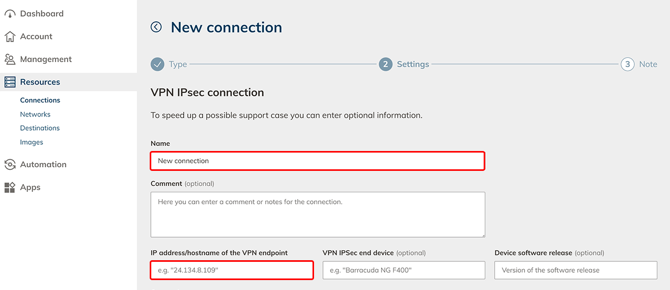The height and width of the screenshot is (290, 670).
Task: Click the Account house icon
Action: click(x=10, y=37)
